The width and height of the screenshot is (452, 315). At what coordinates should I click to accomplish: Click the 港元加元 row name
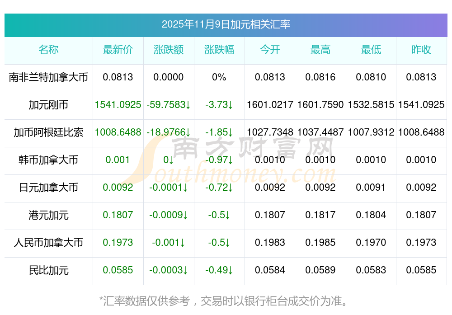pos(48,215)
